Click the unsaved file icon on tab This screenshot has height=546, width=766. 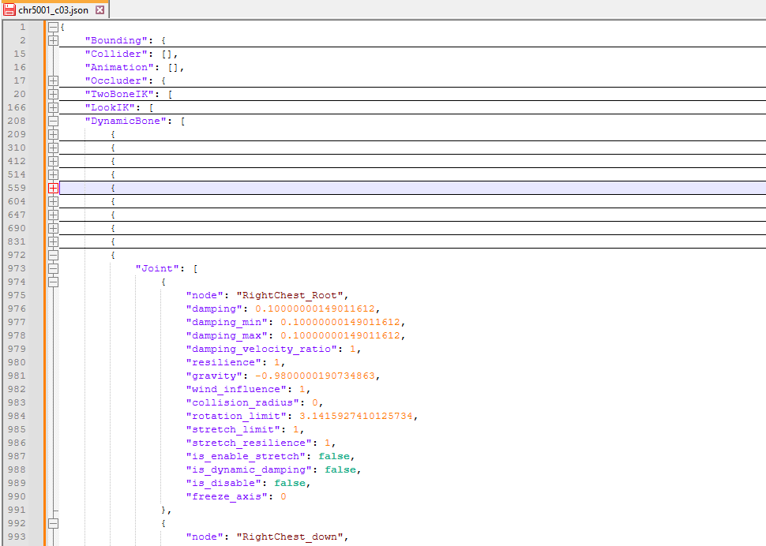(9, 9)
